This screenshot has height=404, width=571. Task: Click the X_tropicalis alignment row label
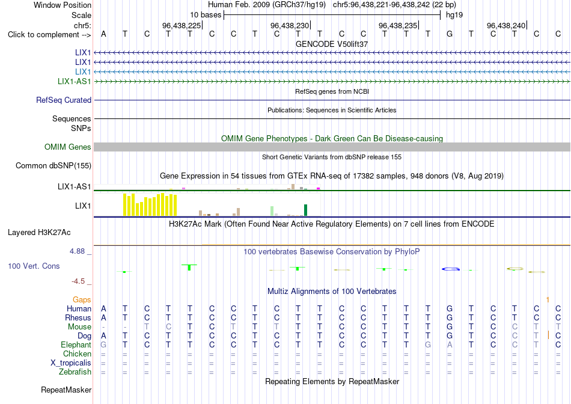[x=71, y=363]
